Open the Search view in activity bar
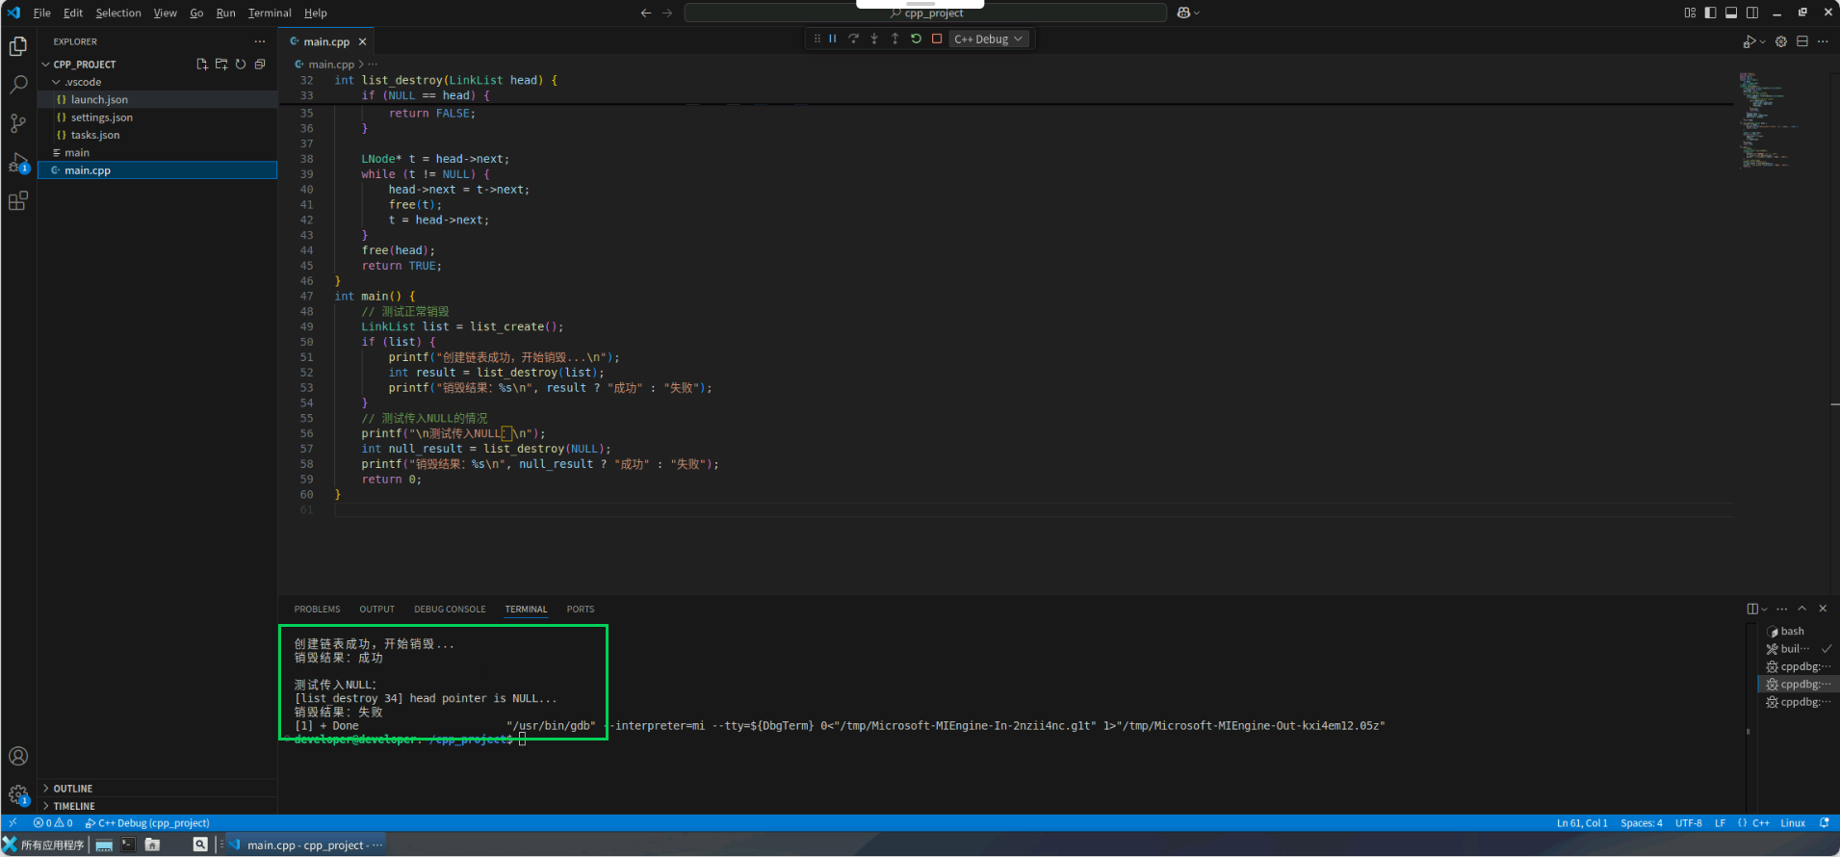Screen dimensions: 1840x857 tap(18, 85)
